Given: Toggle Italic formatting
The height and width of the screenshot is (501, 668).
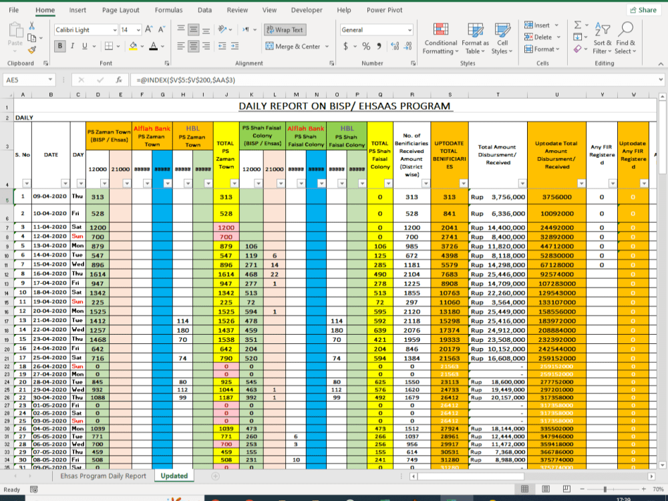Looking at the screenshot, I should 72,46.
